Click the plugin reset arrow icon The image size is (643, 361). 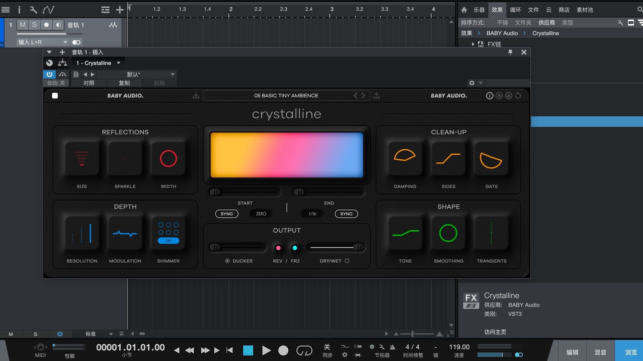pos(518,96)
